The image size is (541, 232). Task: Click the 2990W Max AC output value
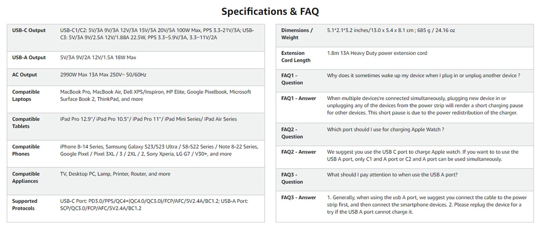pos(104,75)
